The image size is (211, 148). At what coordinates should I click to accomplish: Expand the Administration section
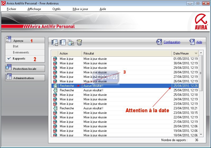(x=25, y=78)
